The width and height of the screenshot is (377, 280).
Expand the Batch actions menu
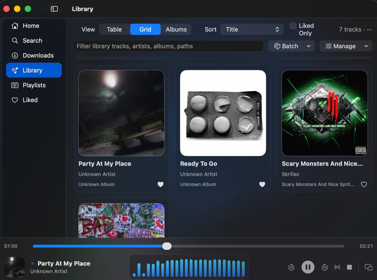click(x=291, y=46)
